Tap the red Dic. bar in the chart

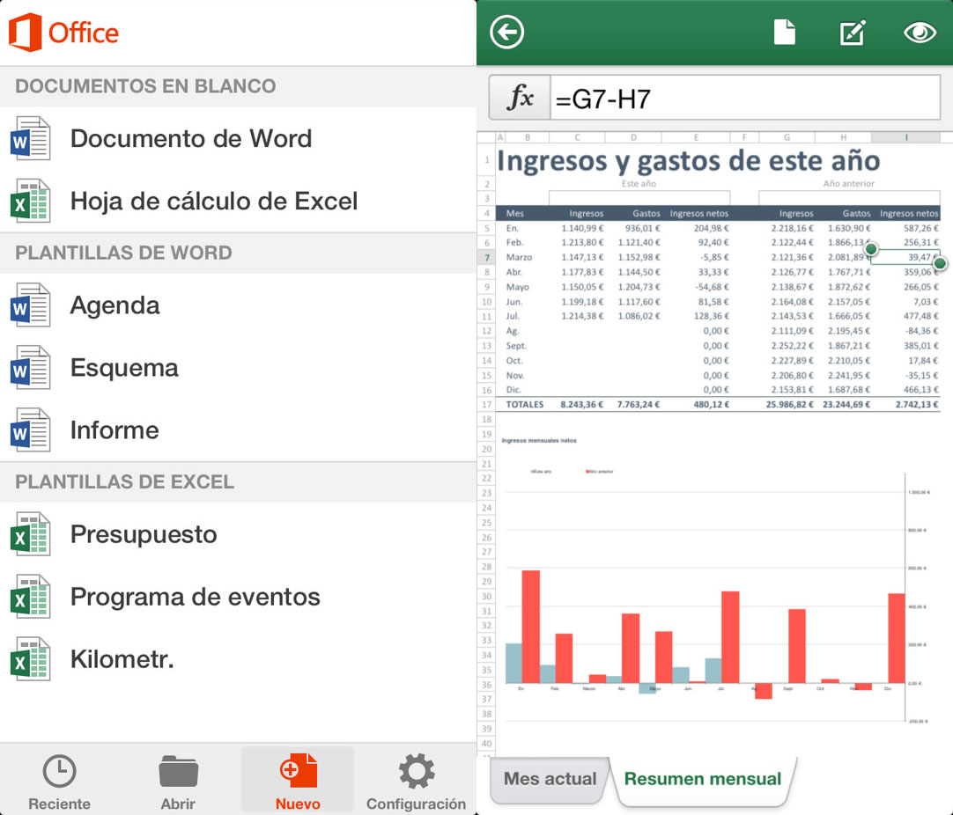[x=897, y=638]
